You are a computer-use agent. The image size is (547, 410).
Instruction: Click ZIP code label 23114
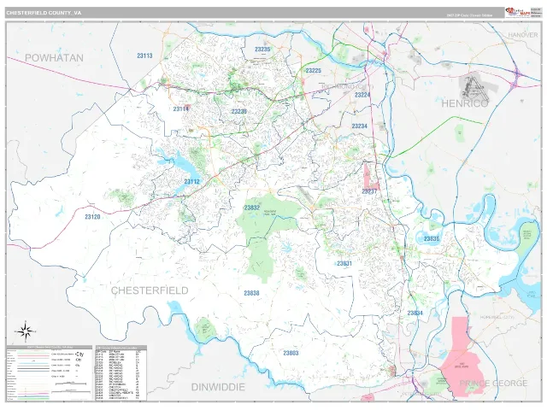(x=180, y=109)
